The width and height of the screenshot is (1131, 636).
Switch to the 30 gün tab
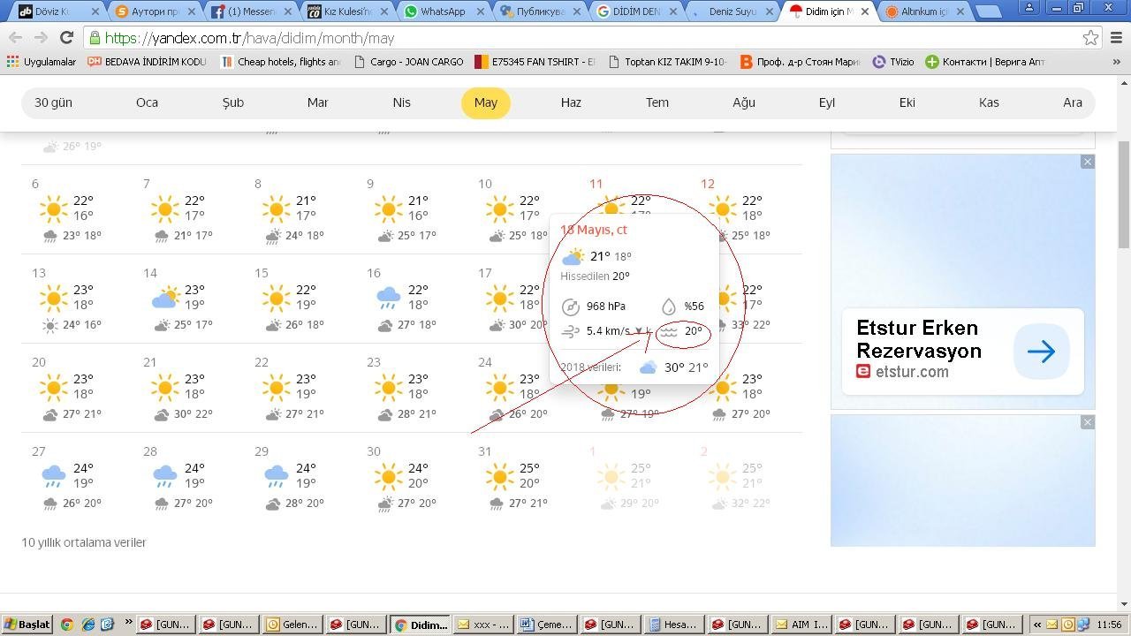(53, 102)
